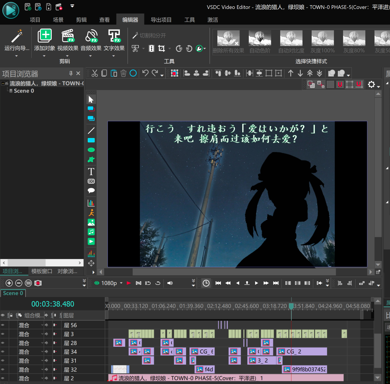Open the Run Wizard tool
Screen dimensions: 390x384
point(17,40)
